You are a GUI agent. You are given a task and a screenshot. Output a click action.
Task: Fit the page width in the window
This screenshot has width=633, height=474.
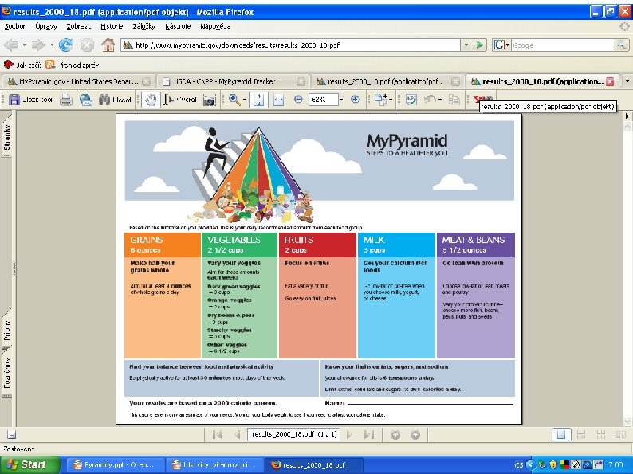coord(278,100)
